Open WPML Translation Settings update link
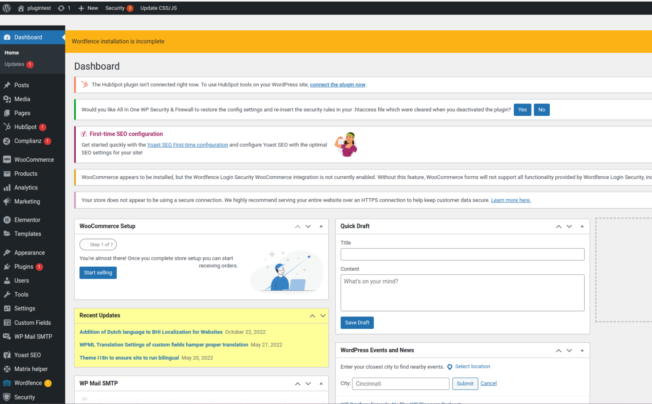 [164, 345]
